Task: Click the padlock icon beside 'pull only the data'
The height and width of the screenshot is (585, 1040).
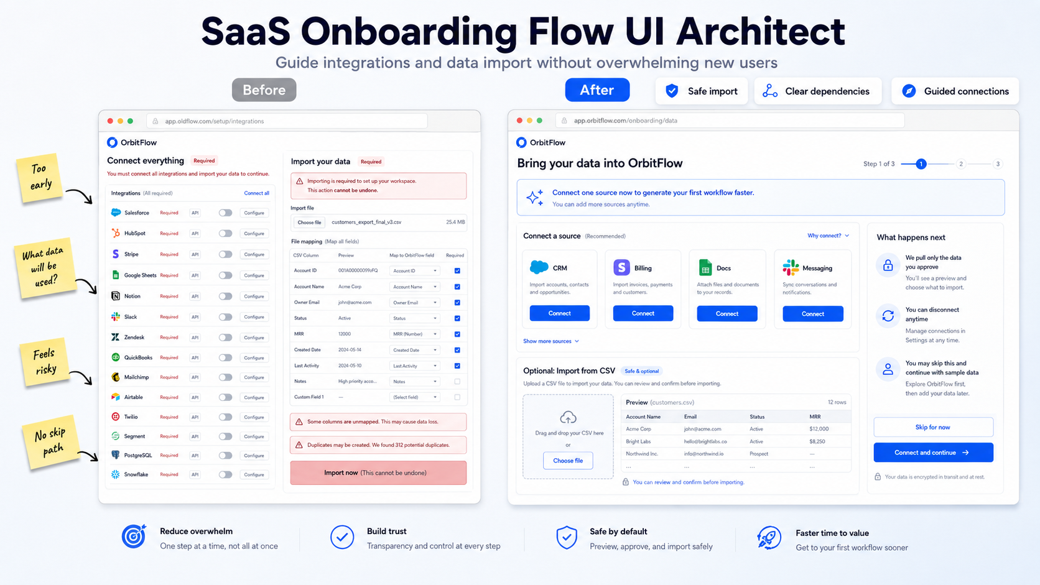Action: (x=888, y=265)
